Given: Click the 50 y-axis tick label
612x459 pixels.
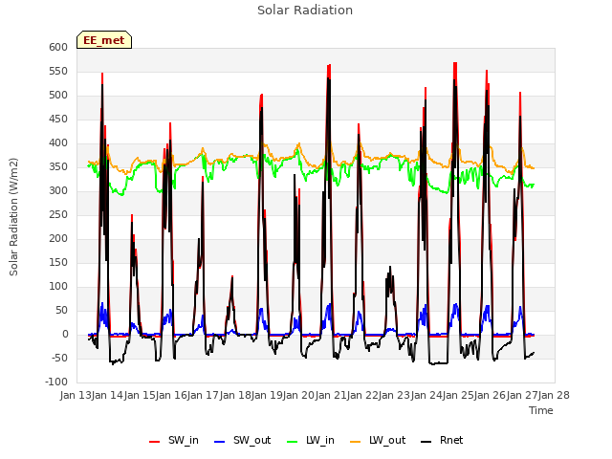Looking at the screenshot, I should point(61,310).
